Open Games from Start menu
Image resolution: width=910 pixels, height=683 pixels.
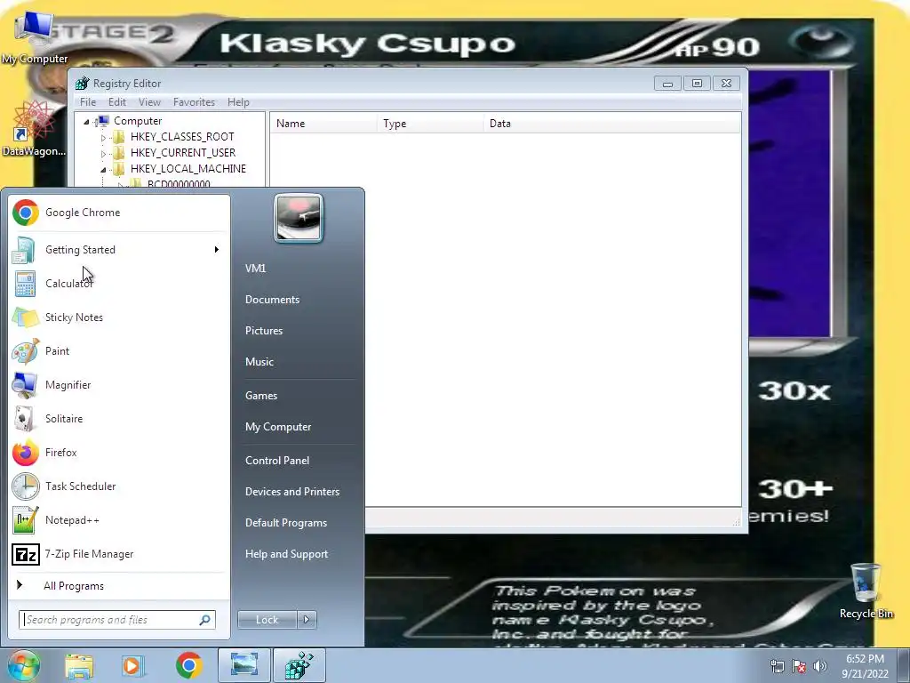click(261, 396)
